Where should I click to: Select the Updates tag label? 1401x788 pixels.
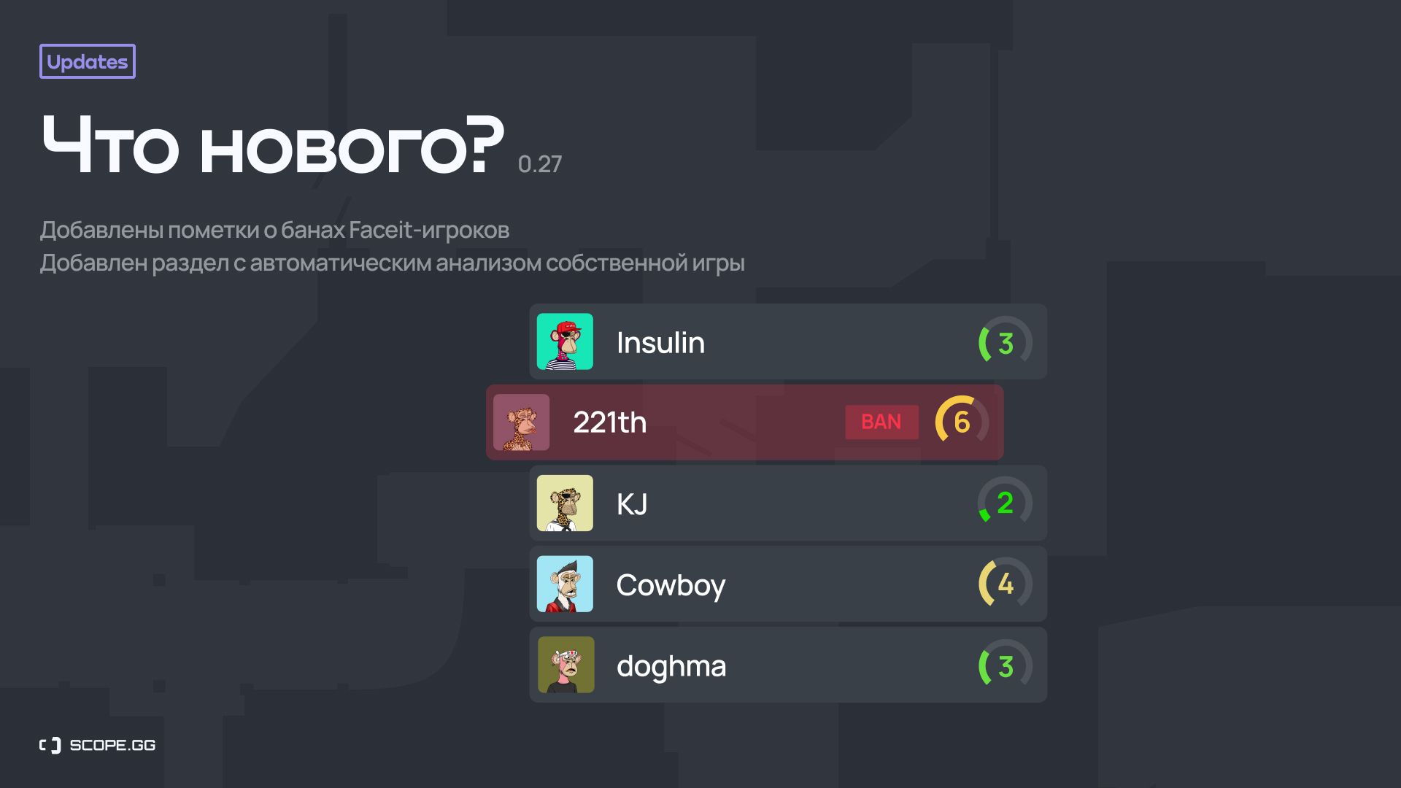pyautogui.click(x=88, y=61)
